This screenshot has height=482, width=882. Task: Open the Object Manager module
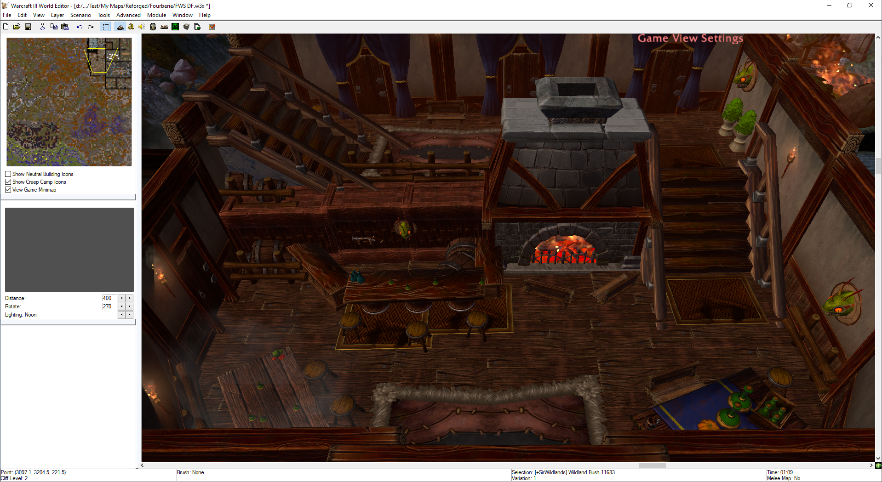[186, 27]
